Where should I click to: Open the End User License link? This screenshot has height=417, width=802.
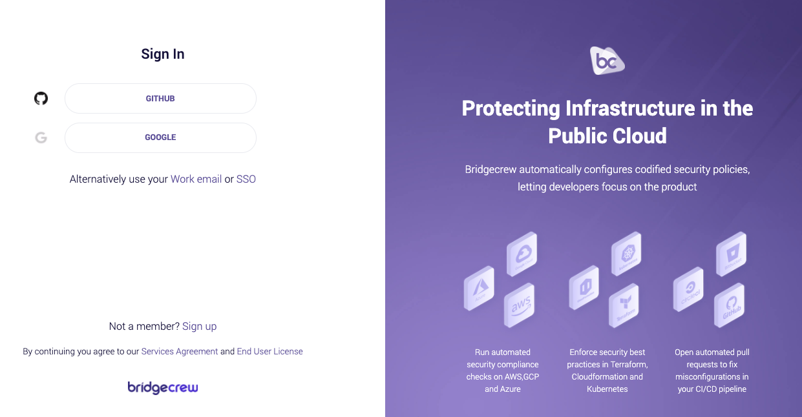(x=269, y=352)
